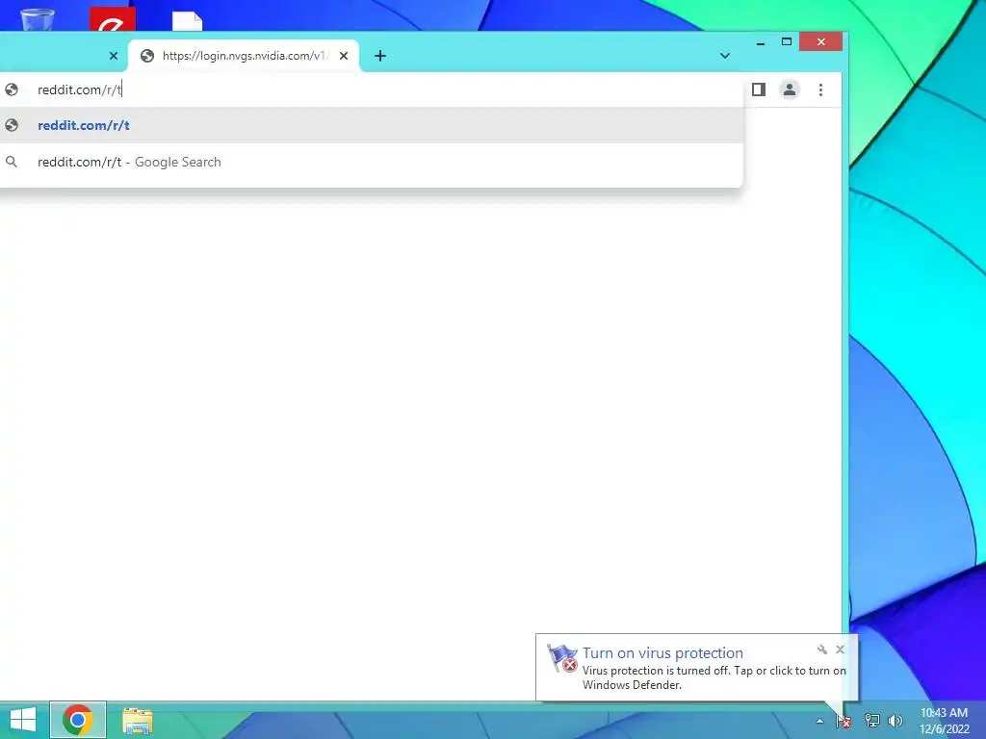Screen dimensions: 986x739
Task: Click the Turn on virus protection notification title
Action: (x=662, y=653)
